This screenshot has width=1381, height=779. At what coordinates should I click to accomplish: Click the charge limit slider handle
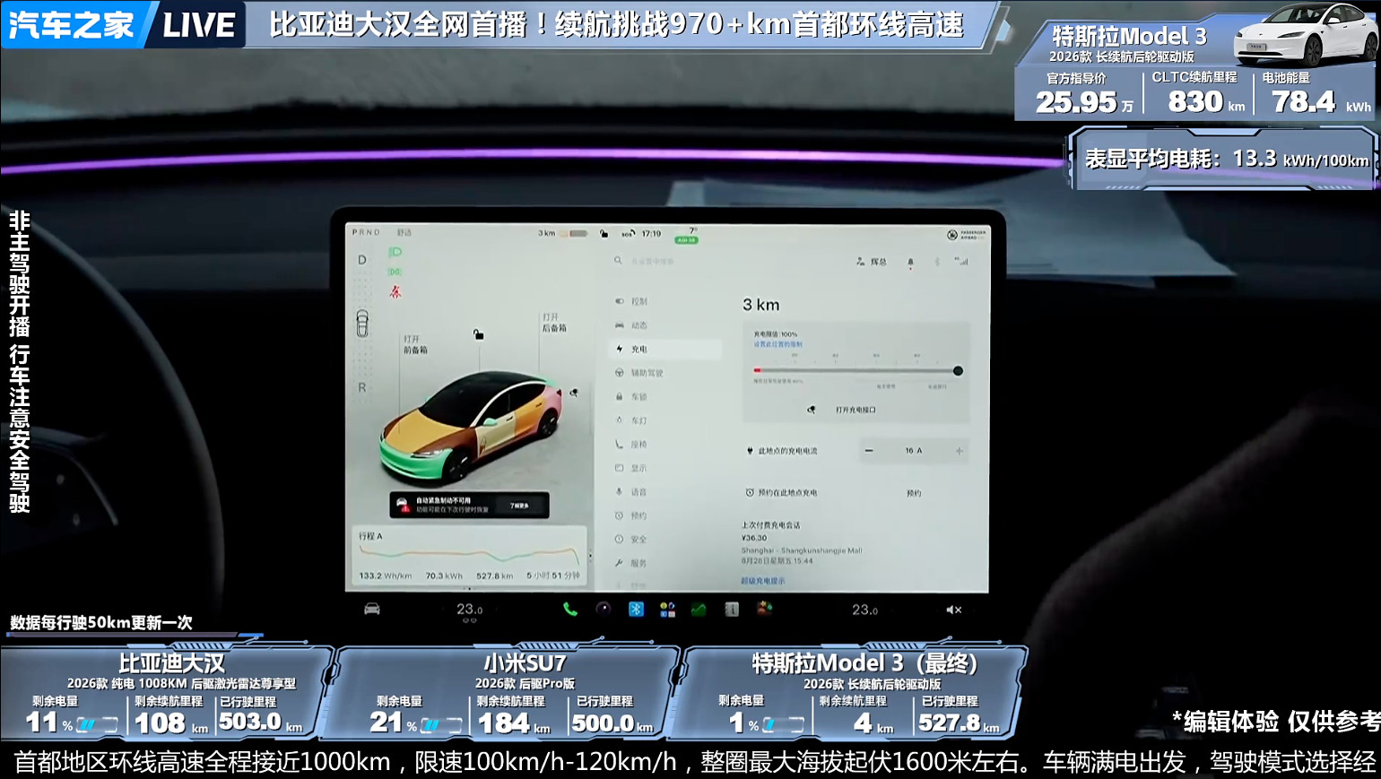(958, 370)
